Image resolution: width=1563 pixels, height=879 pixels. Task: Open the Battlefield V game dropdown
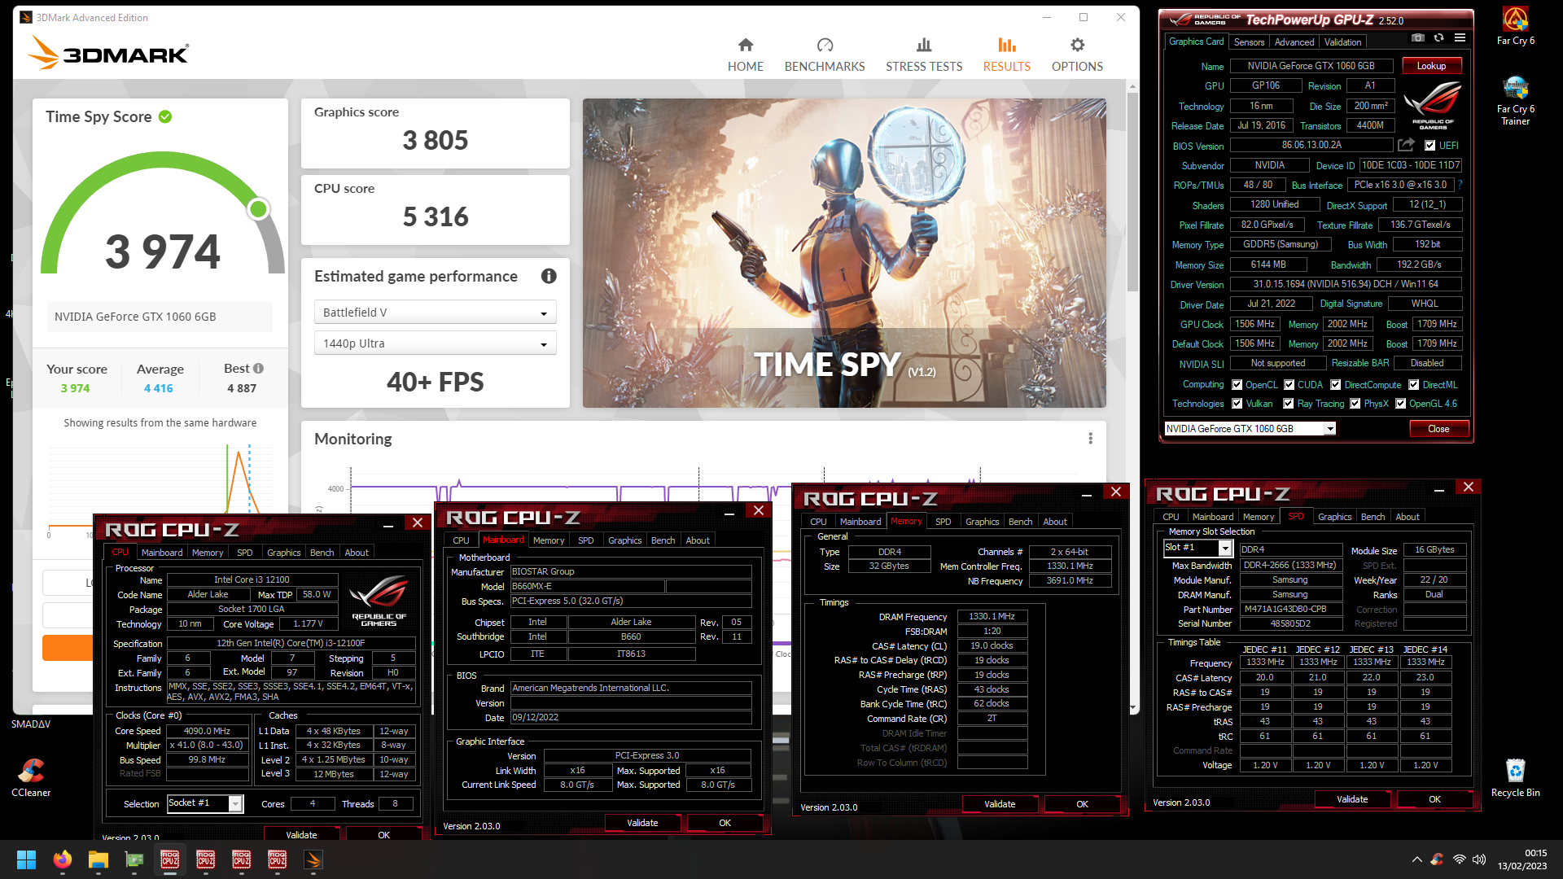click(435, 313)
